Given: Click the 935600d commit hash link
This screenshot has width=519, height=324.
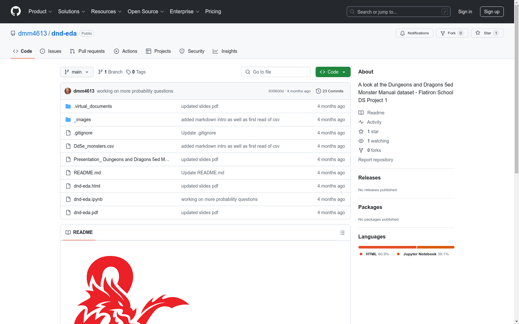Looking at the screenshot, I should point(276,91).
